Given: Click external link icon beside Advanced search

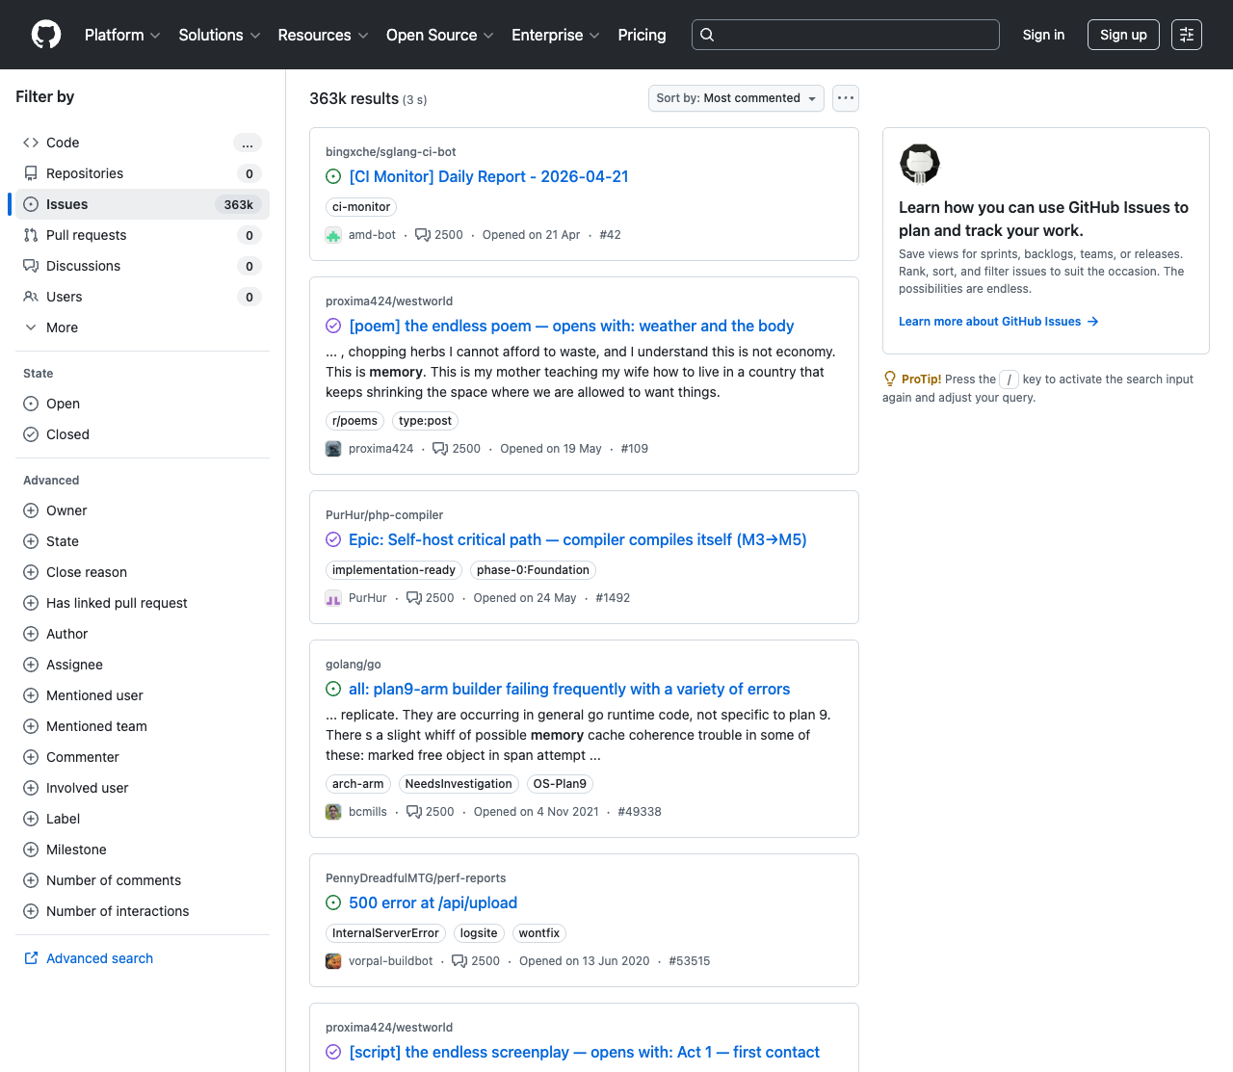Looking at the screenshot, I should (31, 958).
